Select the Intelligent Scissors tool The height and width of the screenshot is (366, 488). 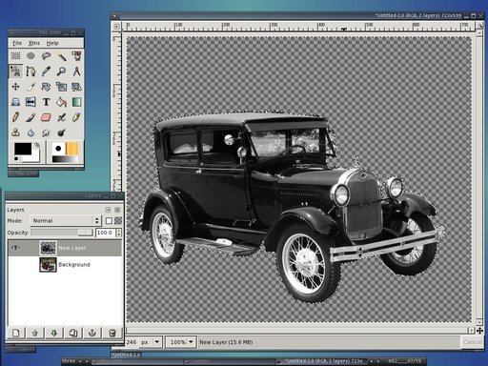point(15,71)
